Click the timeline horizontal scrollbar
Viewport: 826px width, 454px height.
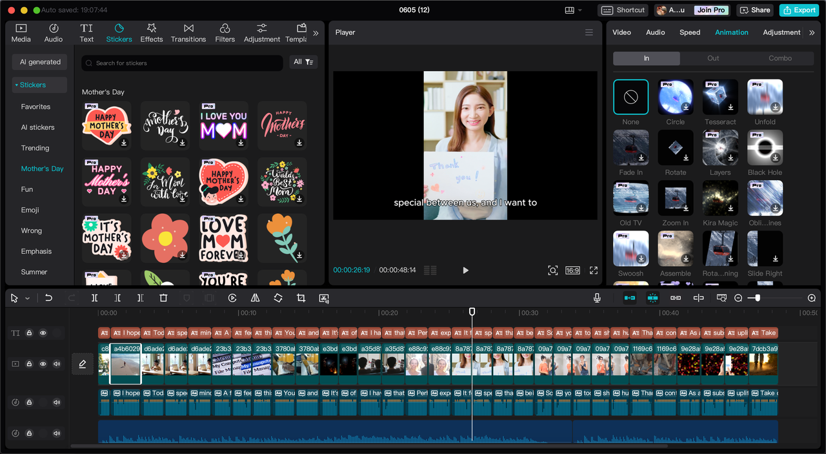click(x=369, y=446)
